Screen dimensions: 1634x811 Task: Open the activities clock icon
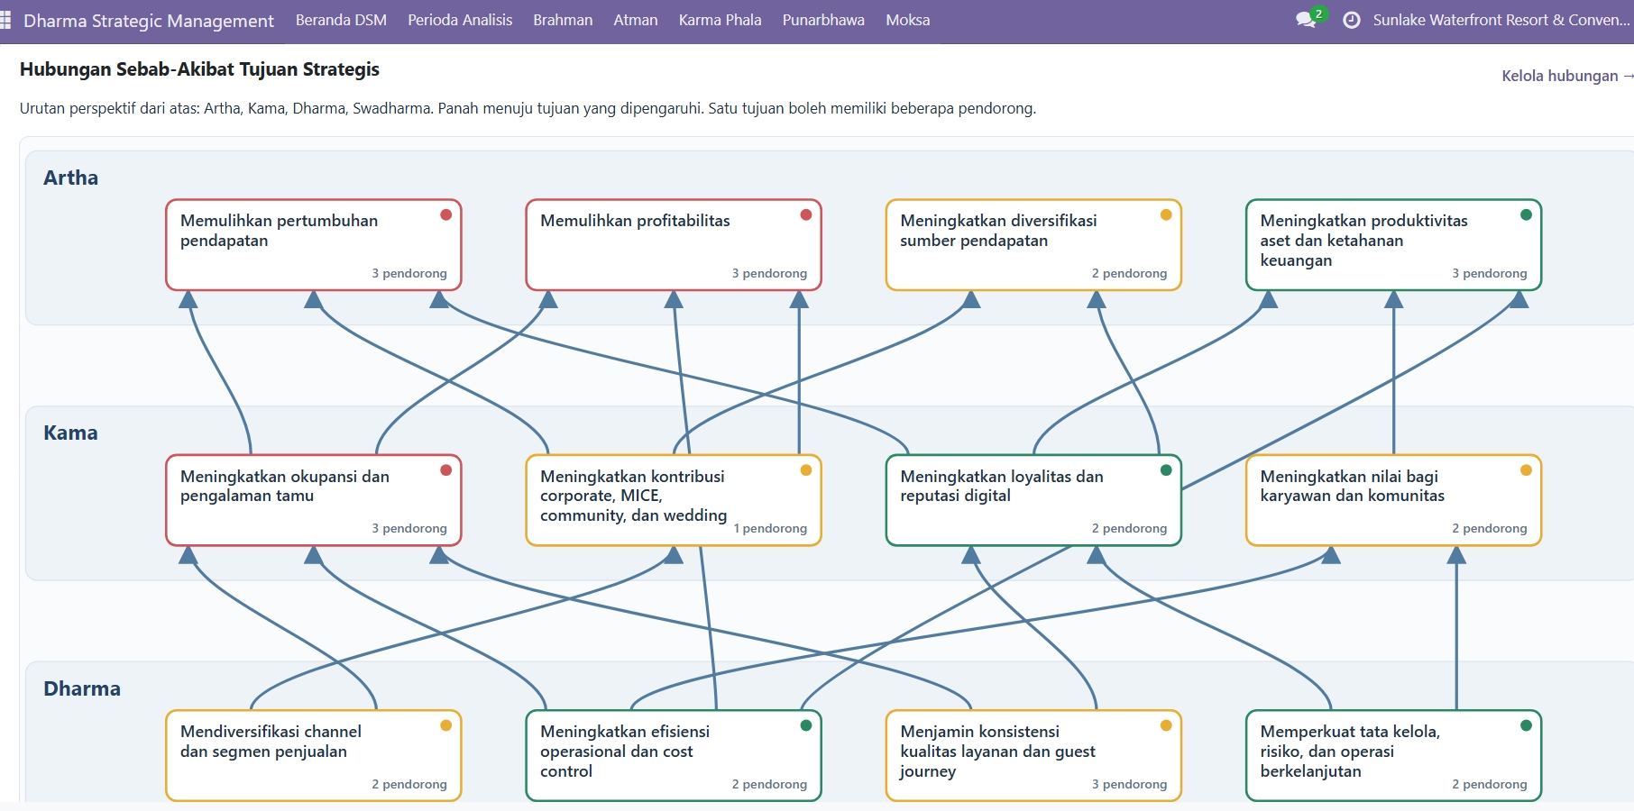[1352, 20]
